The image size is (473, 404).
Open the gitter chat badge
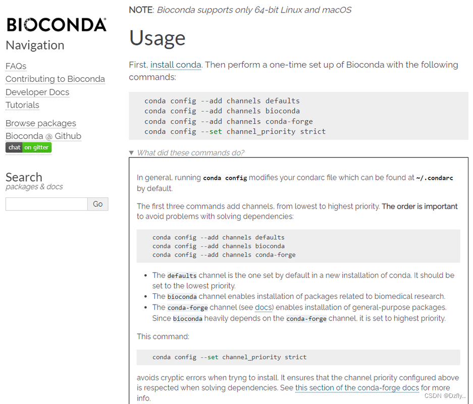coord(28,147)
